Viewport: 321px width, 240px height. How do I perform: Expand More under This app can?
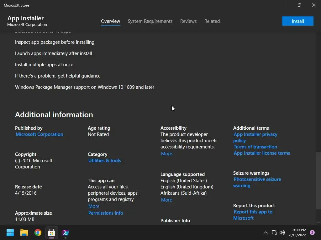(94, 206)
